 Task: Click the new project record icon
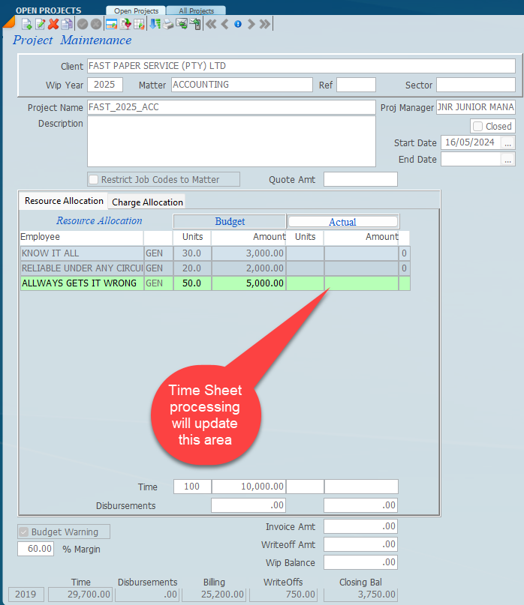26,24
